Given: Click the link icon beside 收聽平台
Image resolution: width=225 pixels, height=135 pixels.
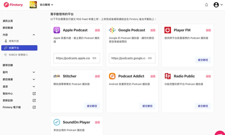Looking at the screenshot, I should click(x=5, y=48).
